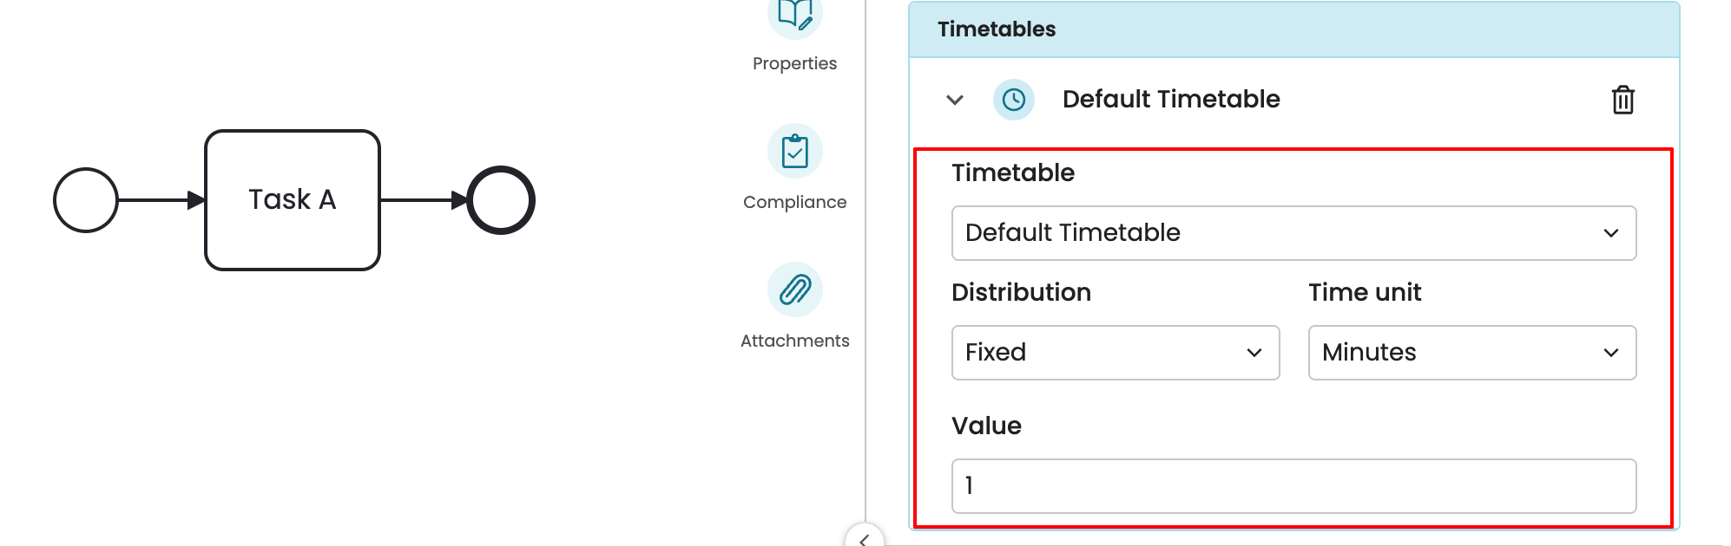The height and width of the screenshot is (546, 1731).
Task: Open the Timetable dropdown
Action: [1293, 233]
